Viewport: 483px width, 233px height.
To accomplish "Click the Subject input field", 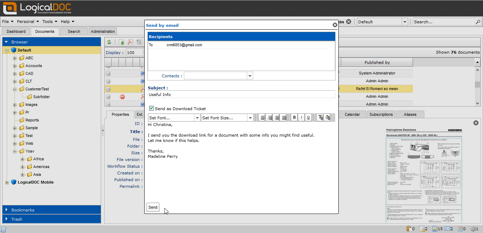I will (241, 95).
